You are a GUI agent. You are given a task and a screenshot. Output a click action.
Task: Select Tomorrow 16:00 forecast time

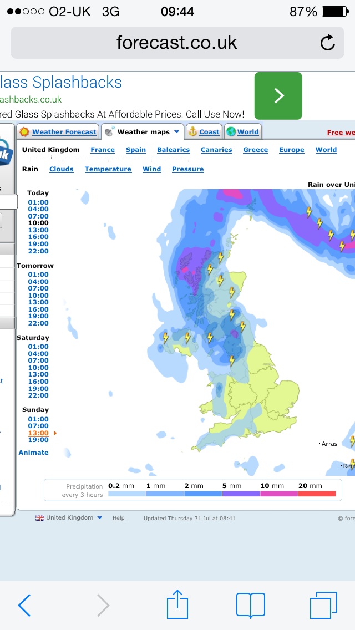[x=38, y=309]
